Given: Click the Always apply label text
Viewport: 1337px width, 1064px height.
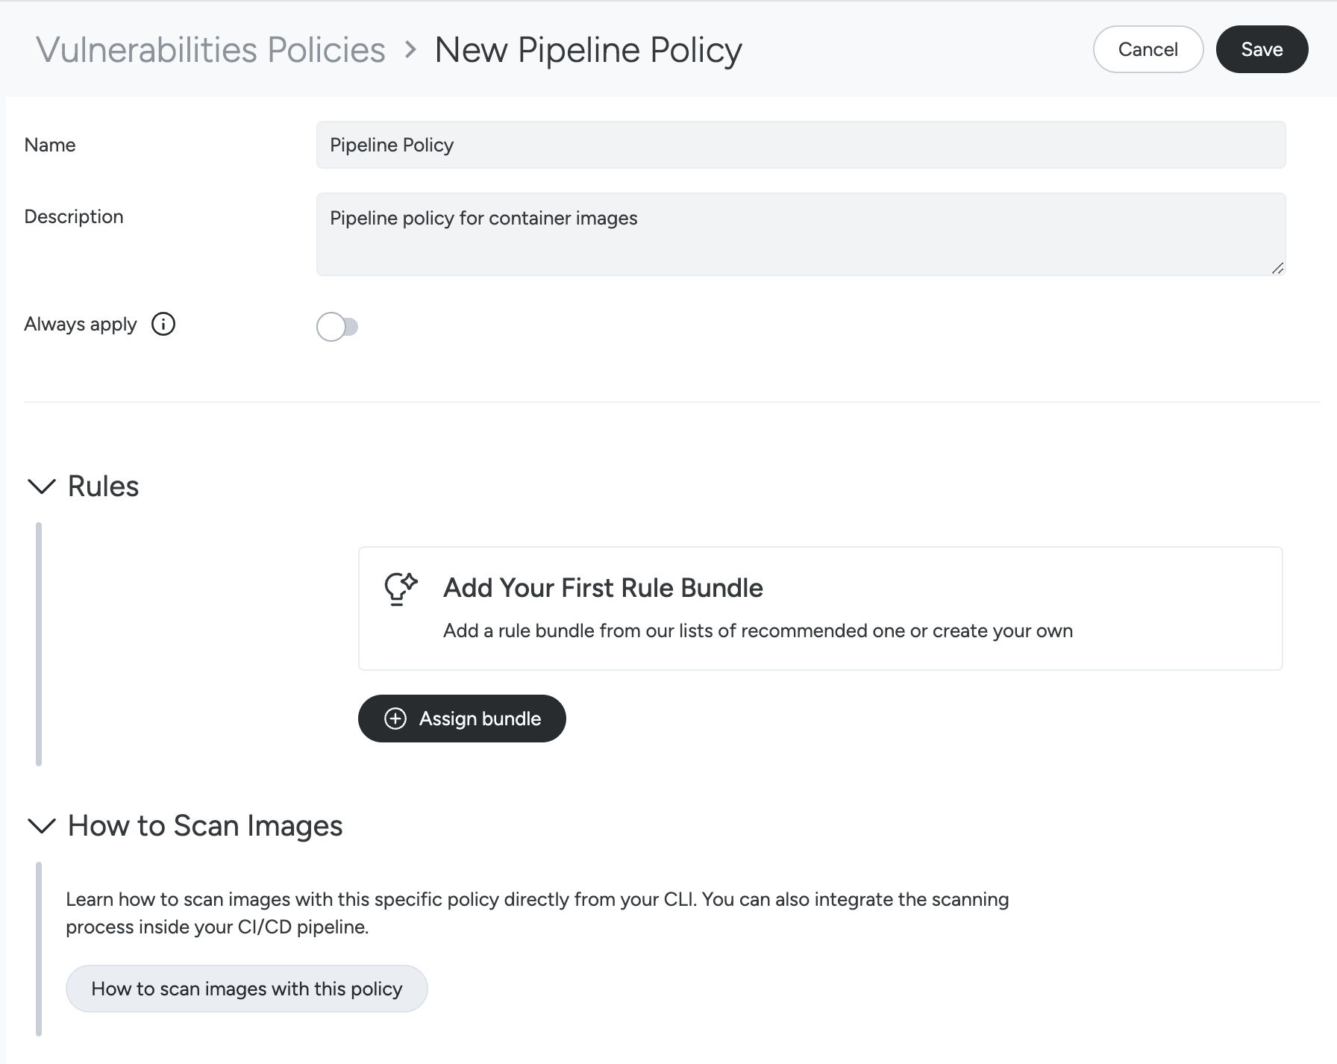Looking at the screenshot, I should [x=81, y=324].
